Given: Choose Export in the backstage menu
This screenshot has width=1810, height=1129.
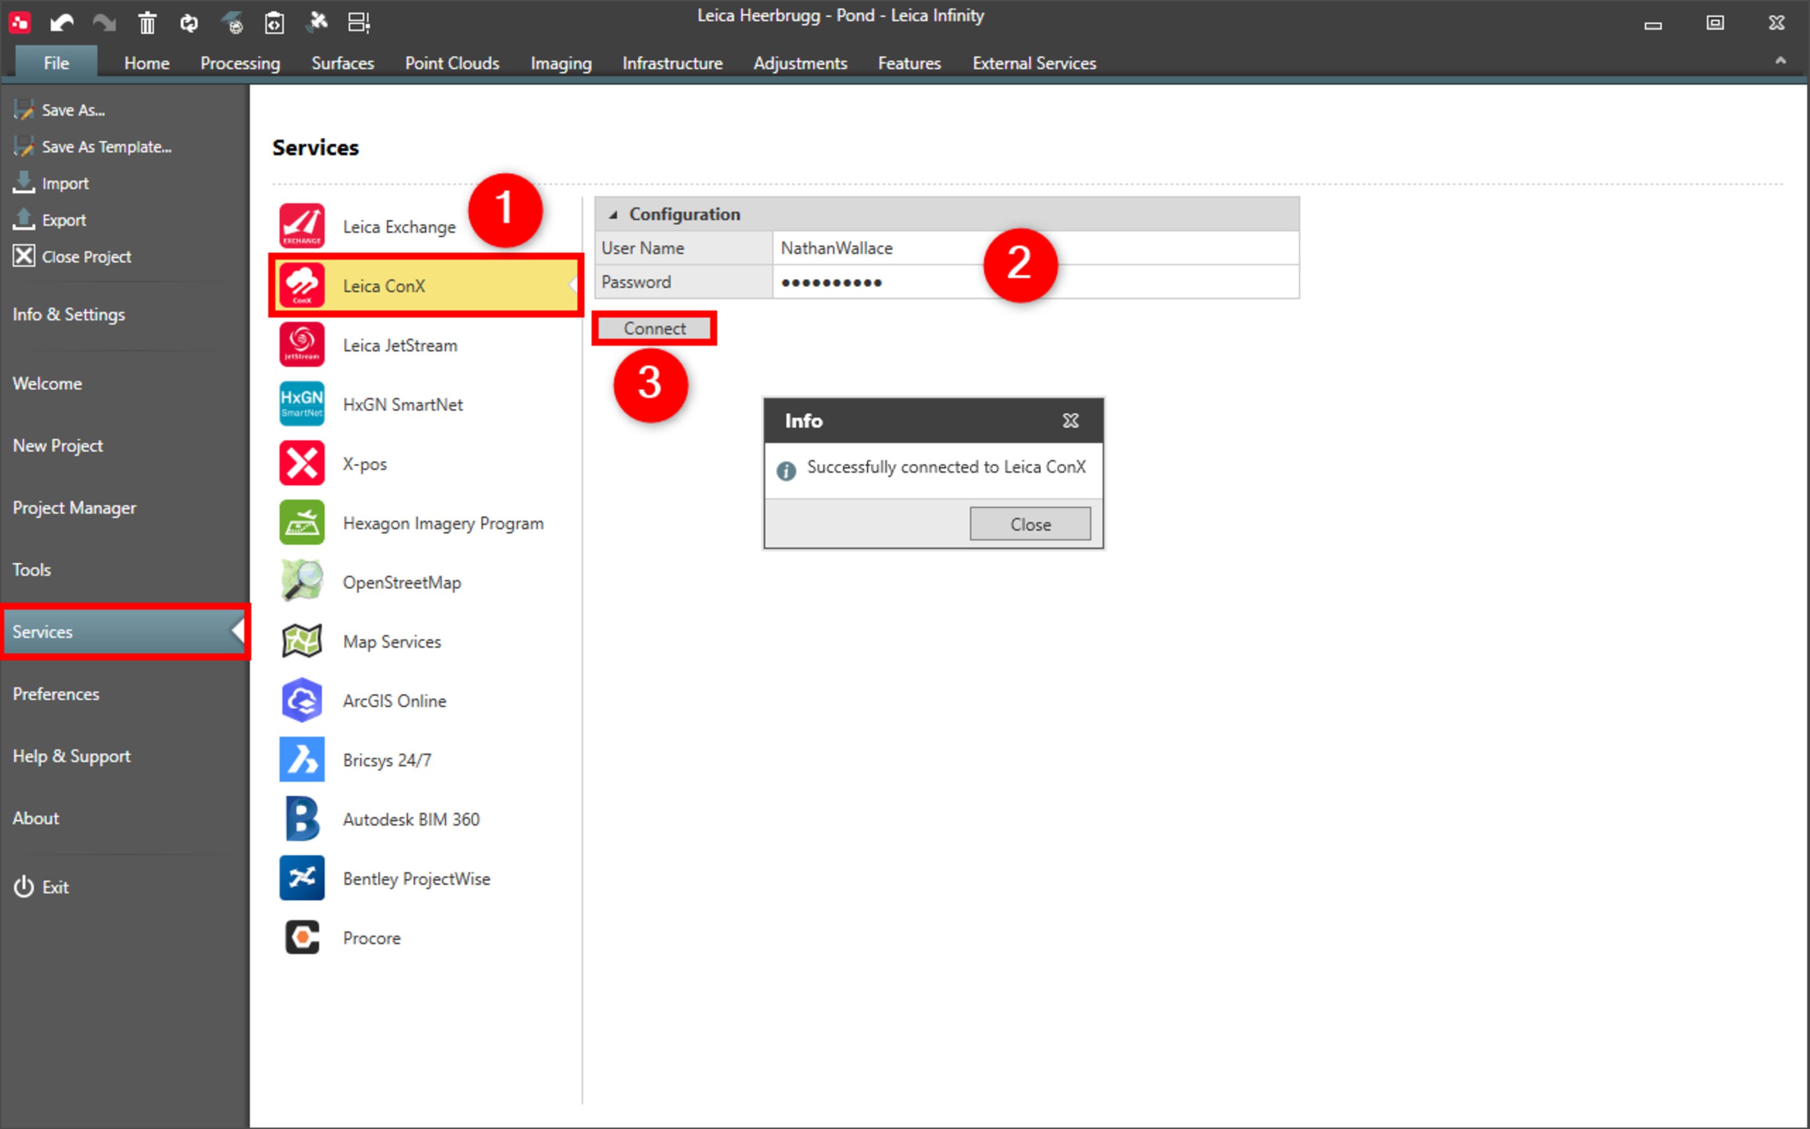Looking at the screenshot, I should click(63, 219).
